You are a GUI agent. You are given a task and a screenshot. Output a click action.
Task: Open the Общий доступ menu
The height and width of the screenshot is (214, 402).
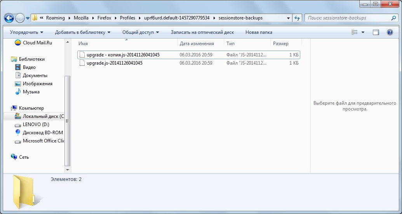pyautogui.click(x=141, y=32)
